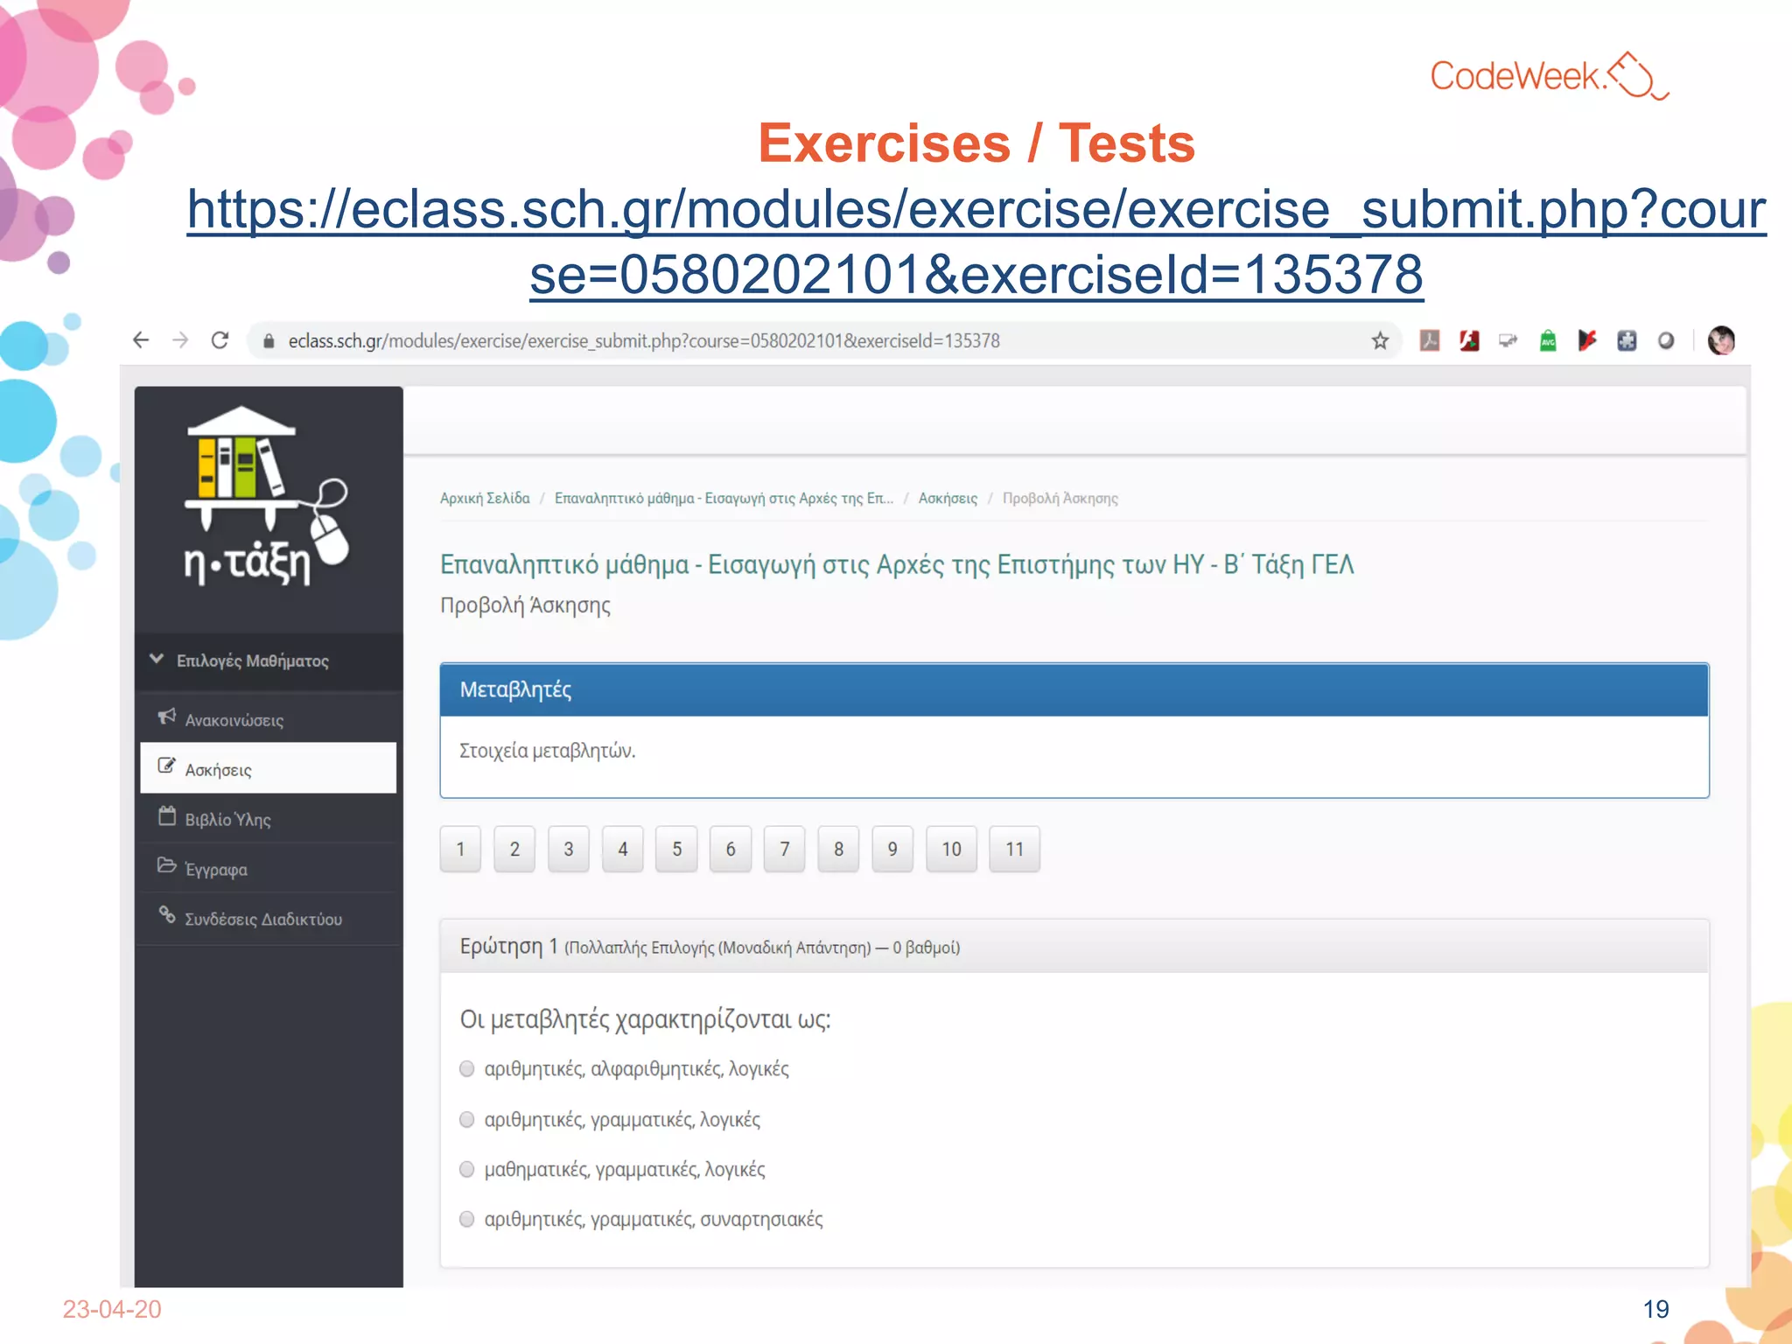
Task: Select answer αριθμητικές, γραμματικές, λογικές
Action: coord(467,1120)
